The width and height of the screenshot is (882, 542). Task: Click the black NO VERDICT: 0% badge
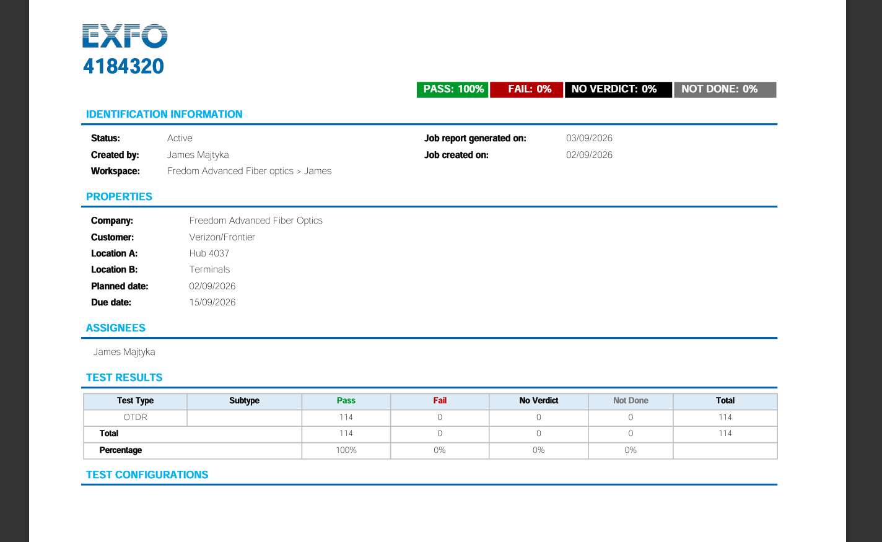click(x=618, y=89)
